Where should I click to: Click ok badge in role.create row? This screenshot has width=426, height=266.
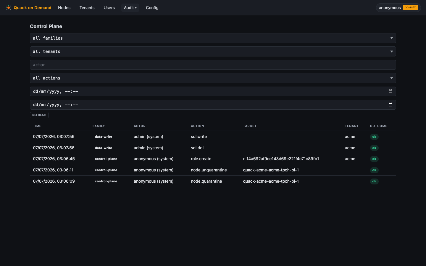(374, 159)
